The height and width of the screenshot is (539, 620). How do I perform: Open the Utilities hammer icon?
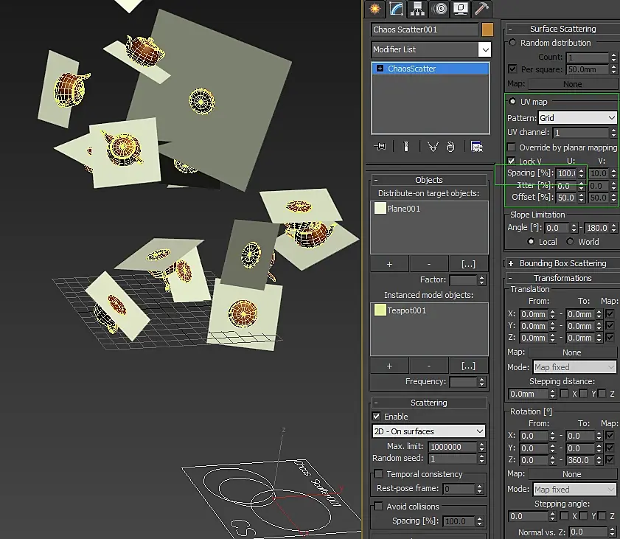pos(482,8)
